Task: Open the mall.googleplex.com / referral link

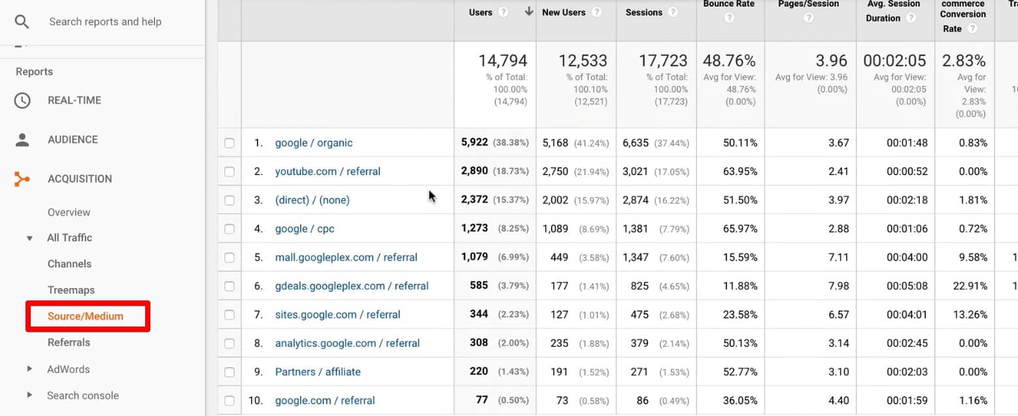Action: (346, 257)
